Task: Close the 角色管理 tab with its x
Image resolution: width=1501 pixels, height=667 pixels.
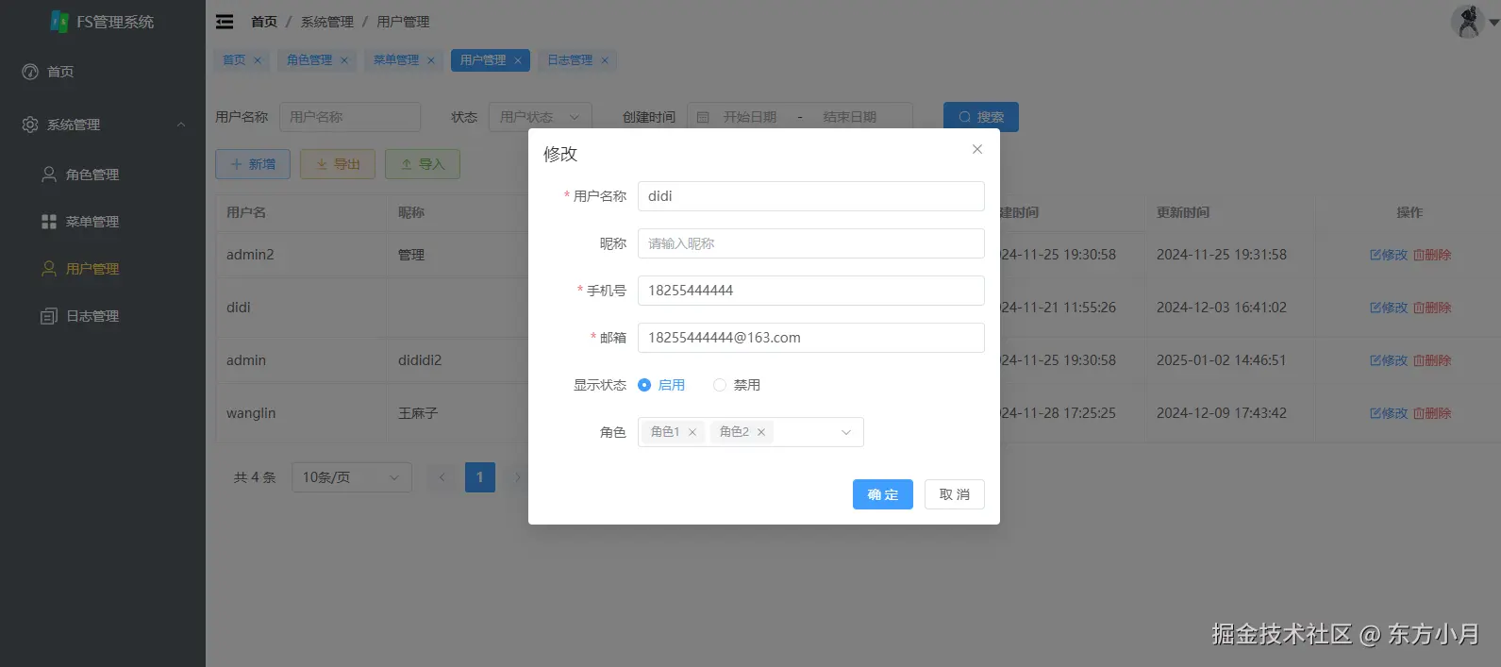Action: point(344,60)
